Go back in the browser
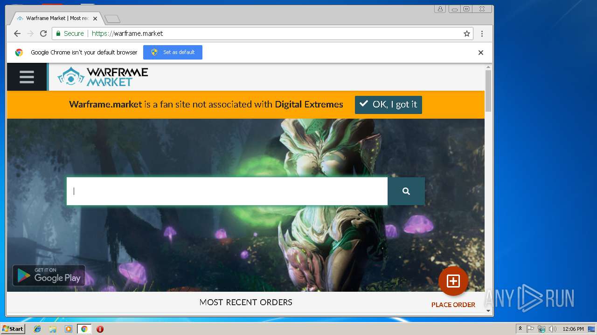Screen dimensions: 597x335 coord(17,33)
